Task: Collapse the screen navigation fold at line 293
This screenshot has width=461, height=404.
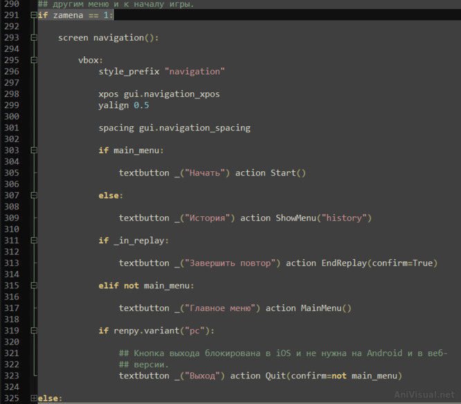Action: (34, 37)
